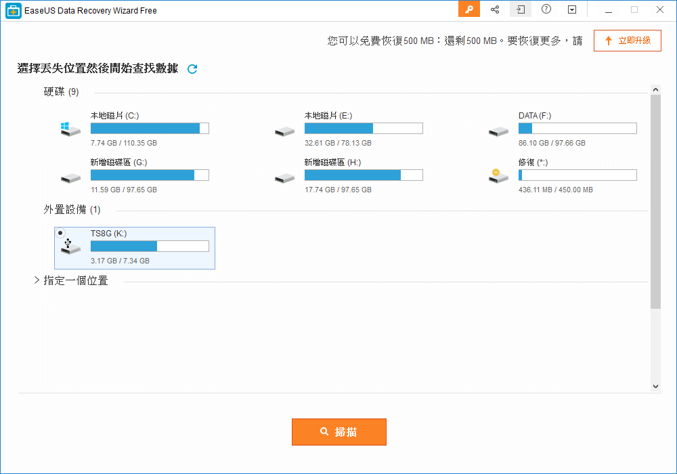Viewport: 677px width, 474px height.
Task: Select the TS8G (K:) external device card
Action: click(x=134, y=248)
